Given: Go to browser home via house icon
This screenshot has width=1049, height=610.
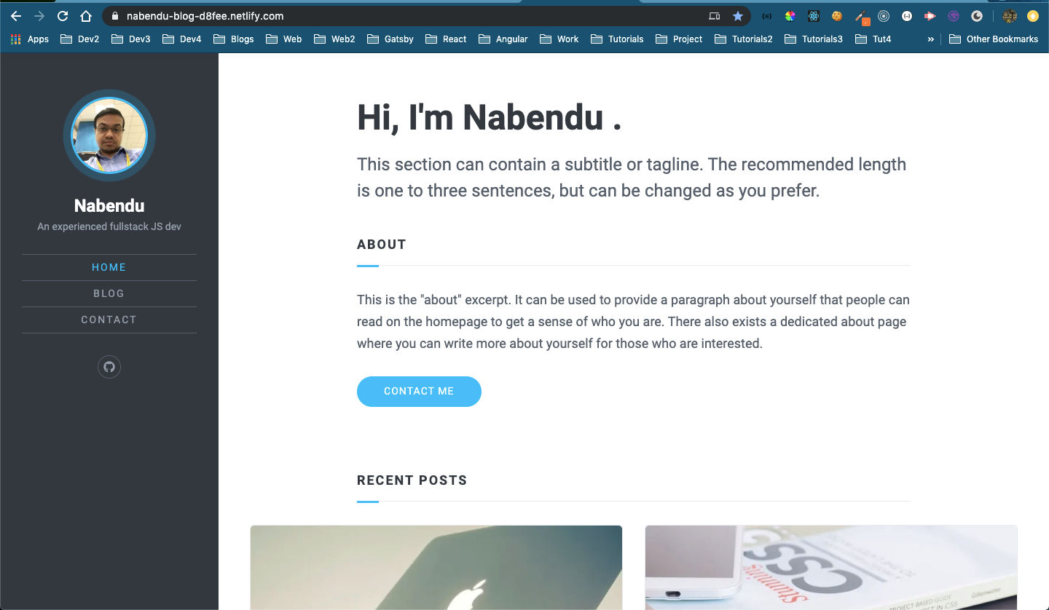Looking at the screenshot, I should click(86, 16).
